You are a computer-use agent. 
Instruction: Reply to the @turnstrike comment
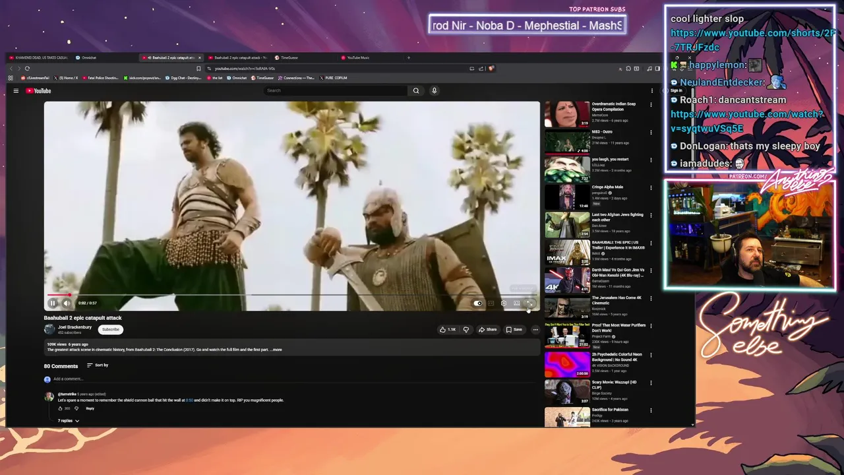(x=90, y=408)
